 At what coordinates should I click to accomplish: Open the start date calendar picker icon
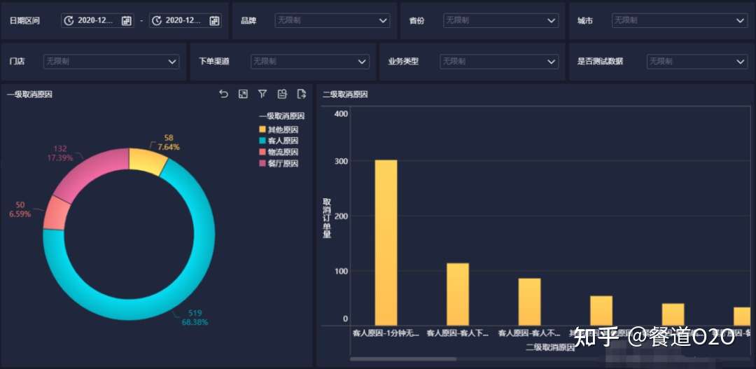click(126, 20)
